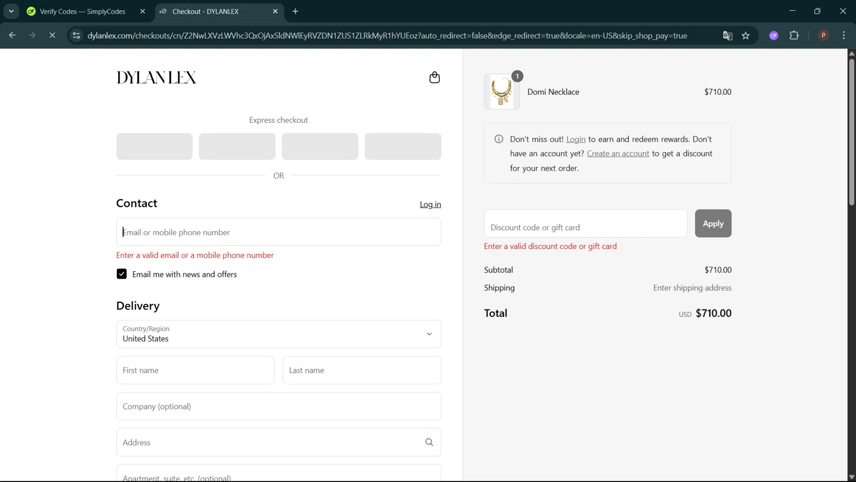Open the Extensions puzzle icon
The height and width of the screenshot is (482, 856).
[x=794, y=35]
